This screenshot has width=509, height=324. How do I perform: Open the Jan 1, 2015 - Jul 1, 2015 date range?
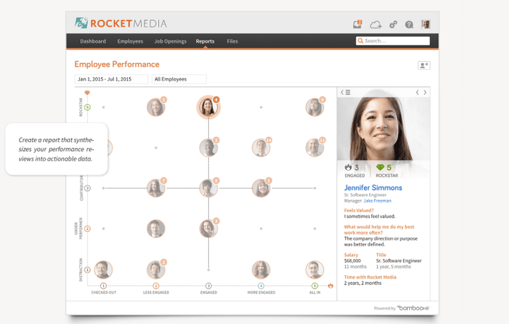111,79
